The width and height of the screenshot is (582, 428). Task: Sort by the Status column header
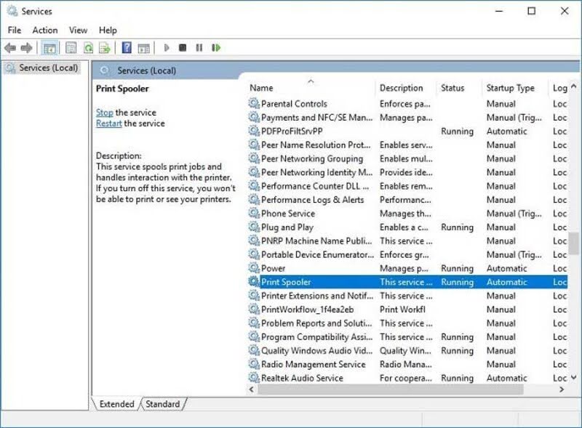pyautogui.click(x=453, y=88)
